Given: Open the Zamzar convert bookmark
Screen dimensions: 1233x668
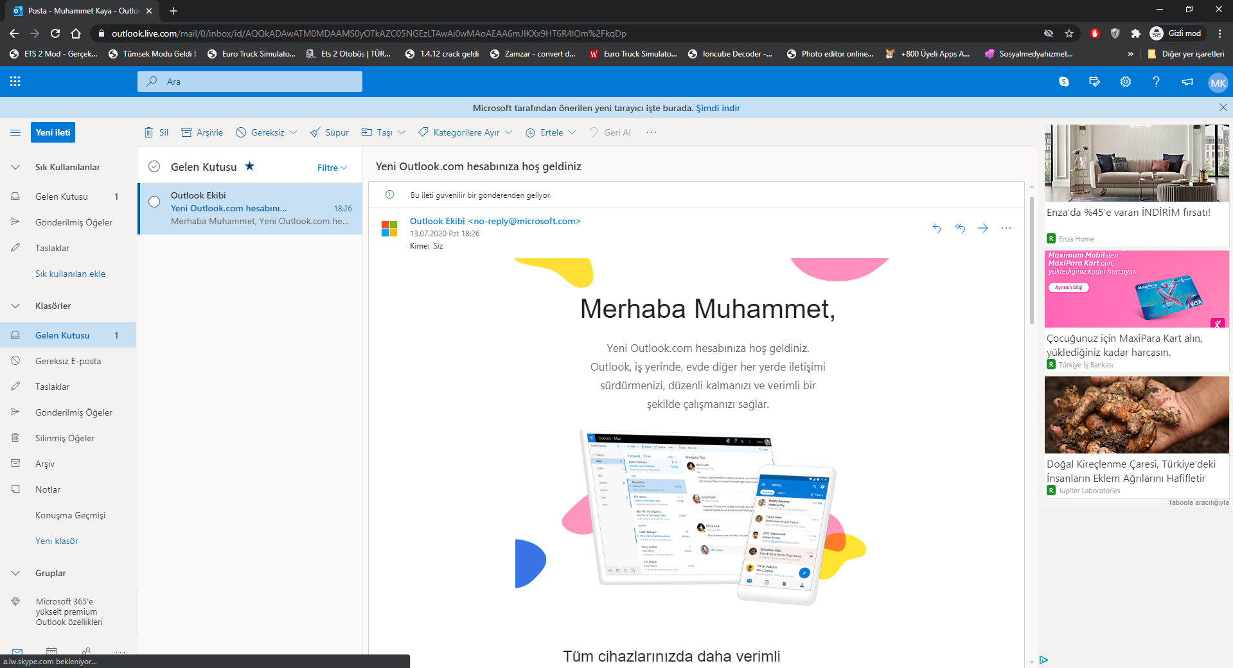Looking at the screenshot, I should pos(533,54).
